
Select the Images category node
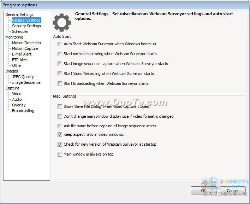click(12, 71)
